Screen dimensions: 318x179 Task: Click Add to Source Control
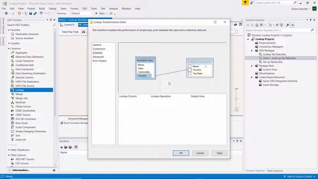300,177
